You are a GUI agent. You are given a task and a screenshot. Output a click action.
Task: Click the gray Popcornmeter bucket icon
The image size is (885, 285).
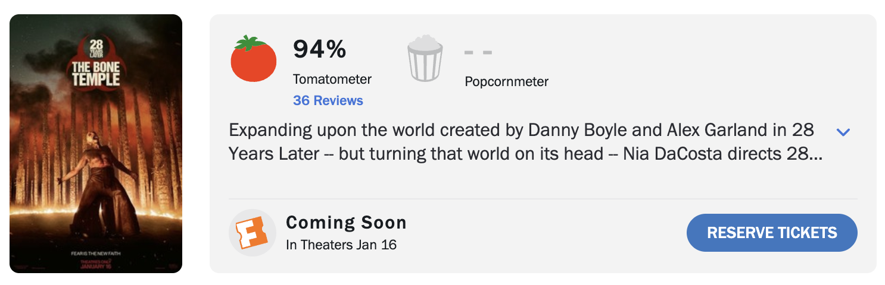425,59
